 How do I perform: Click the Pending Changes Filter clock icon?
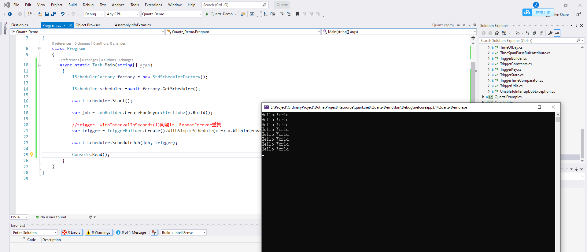pos(518,33)
